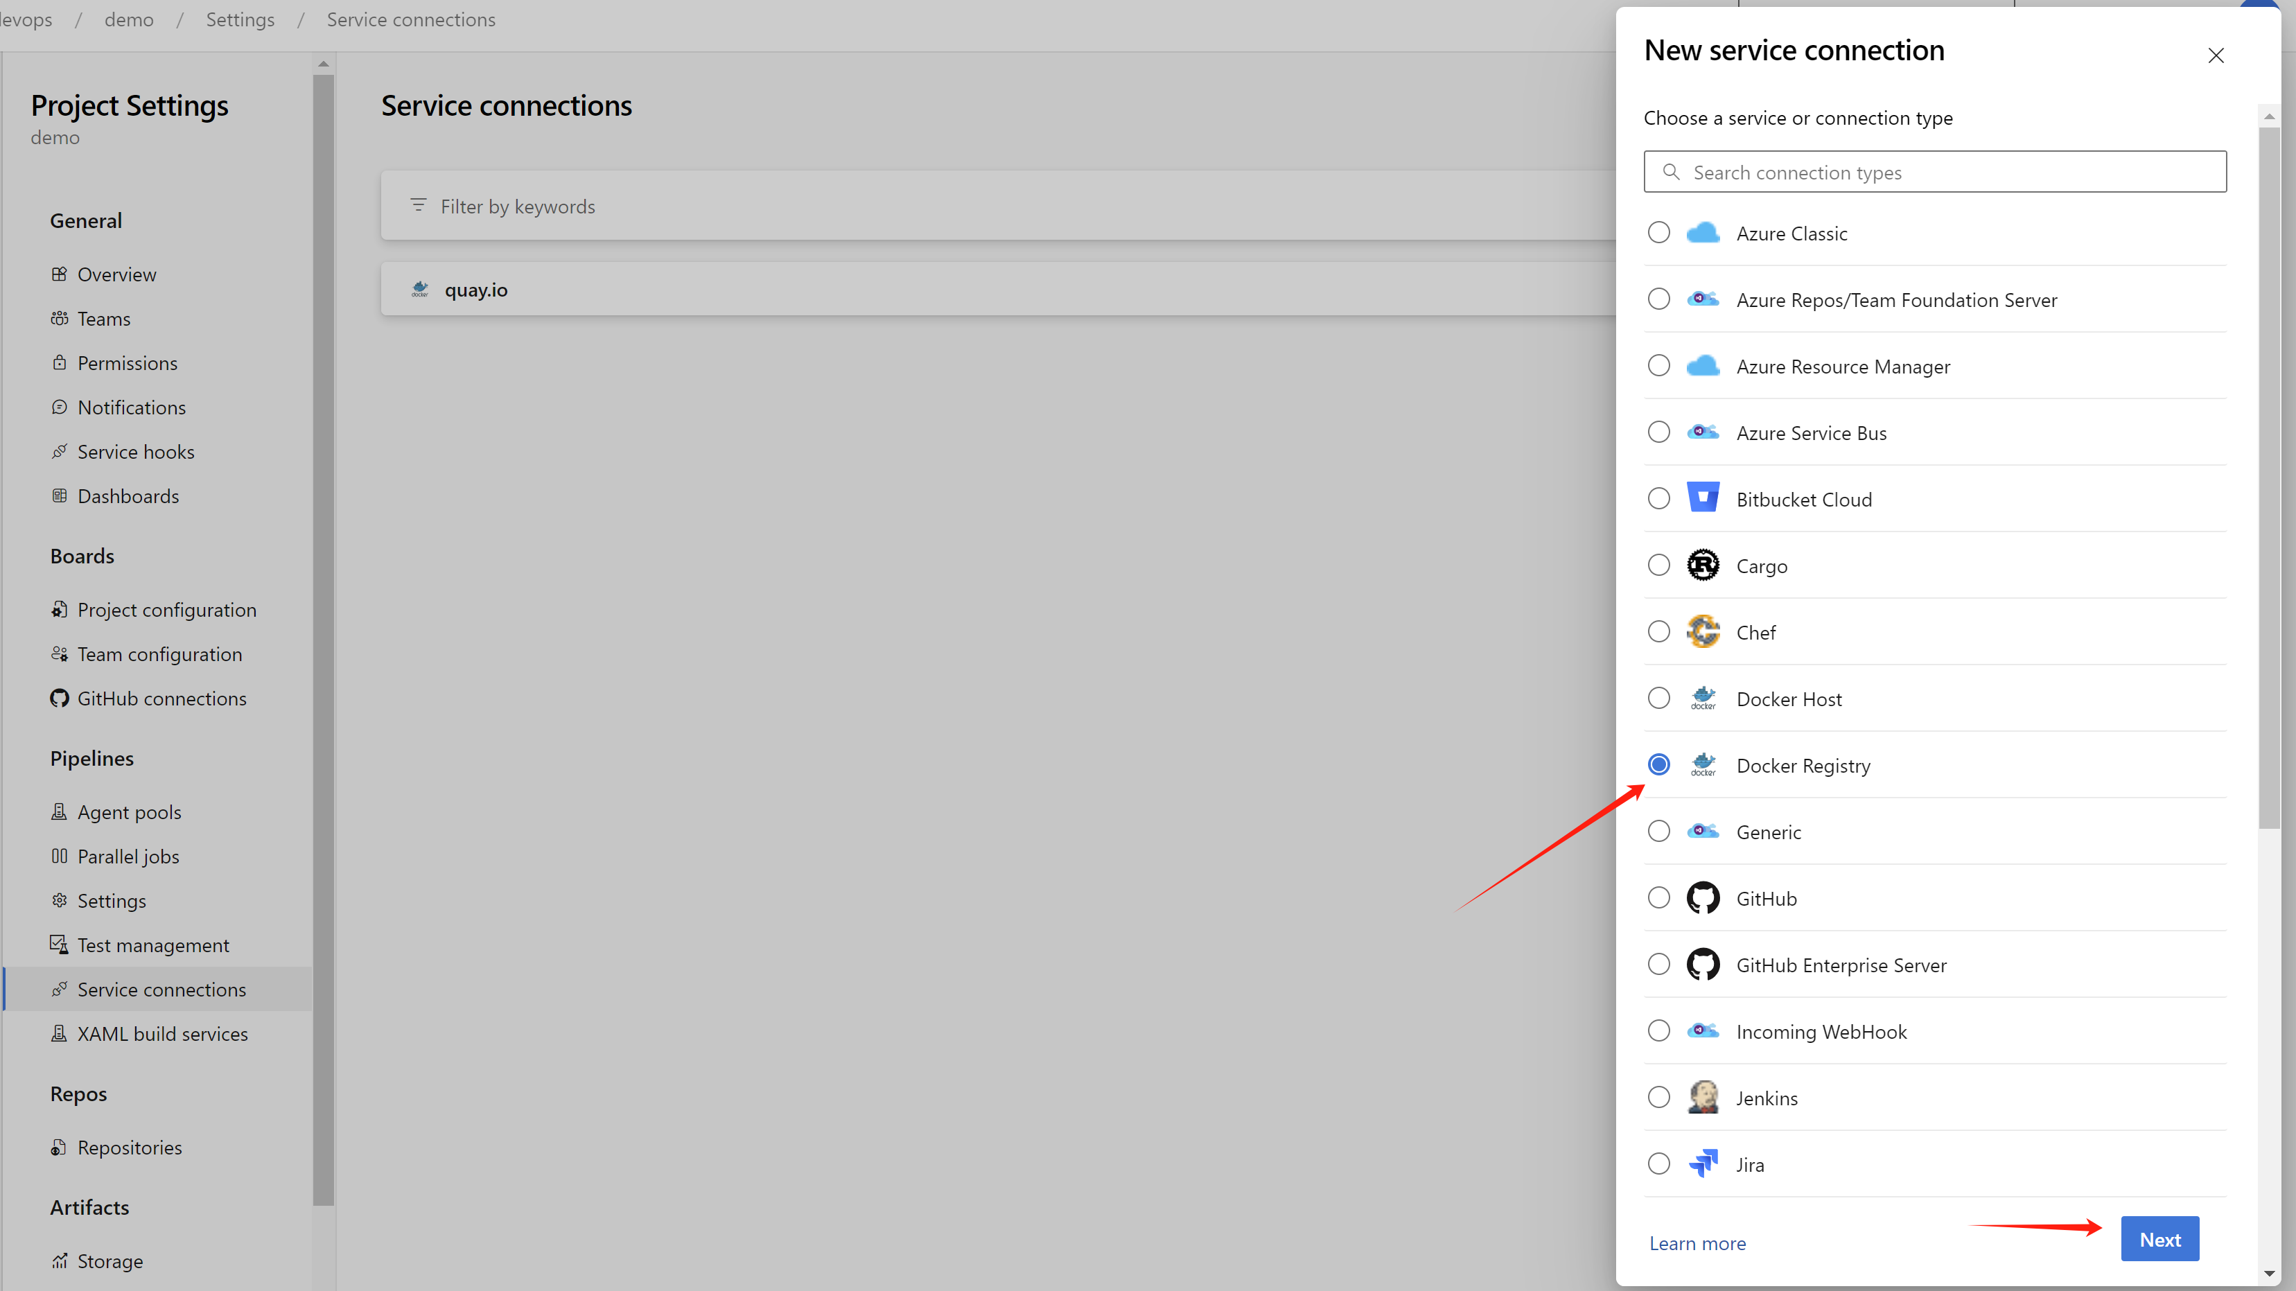
Task: Click the Azure Classic cloud icon
Action: tap(1702, 233)
